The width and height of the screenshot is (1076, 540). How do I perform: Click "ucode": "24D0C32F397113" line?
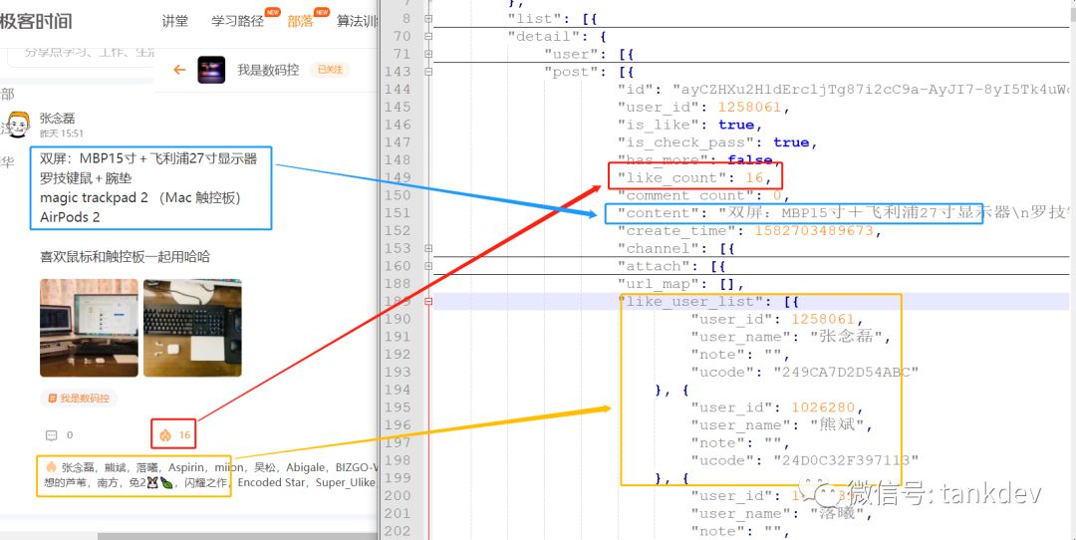[804, 460]
